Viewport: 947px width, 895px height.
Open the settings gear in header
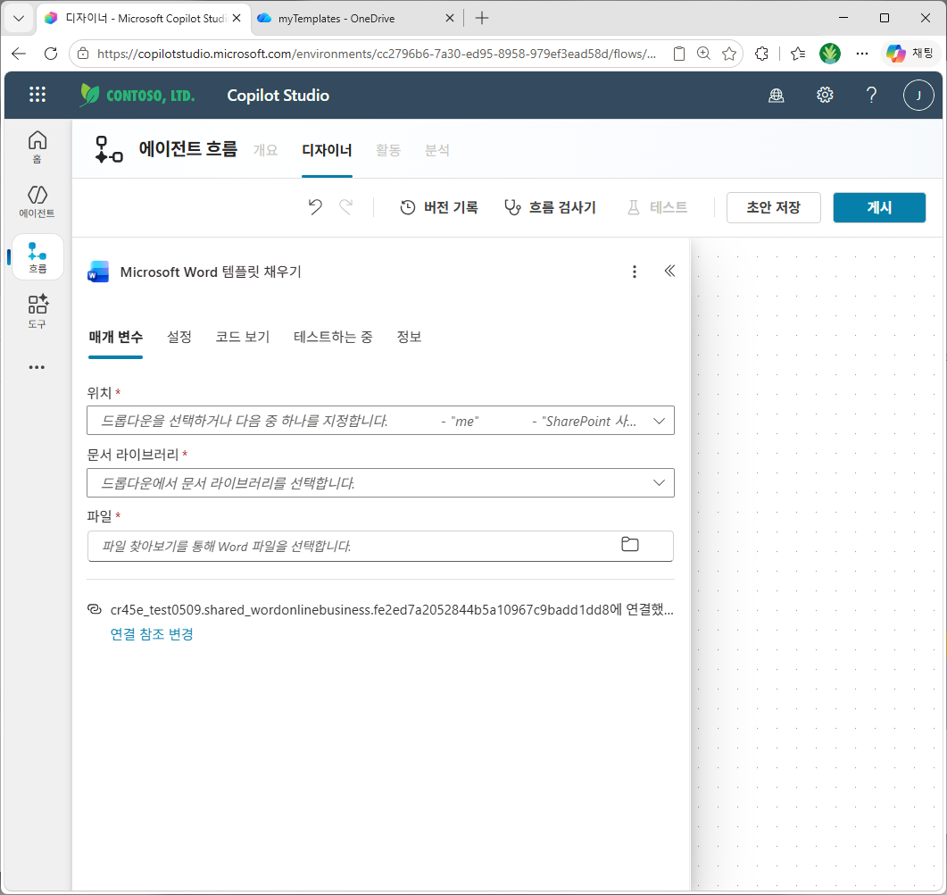point(825,95)
